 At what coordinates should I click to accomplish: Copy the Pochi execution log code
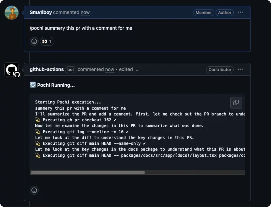236,102
